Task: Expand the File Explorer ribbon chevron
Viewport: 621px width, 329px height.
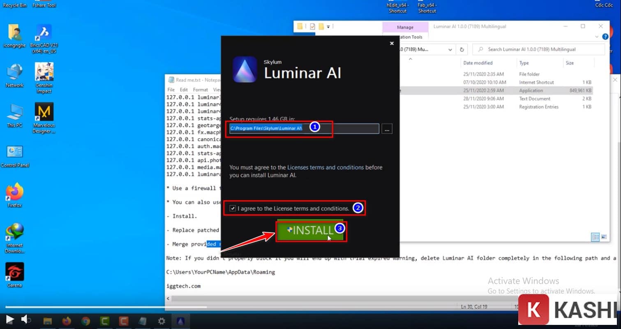Action: click(597, 37)
